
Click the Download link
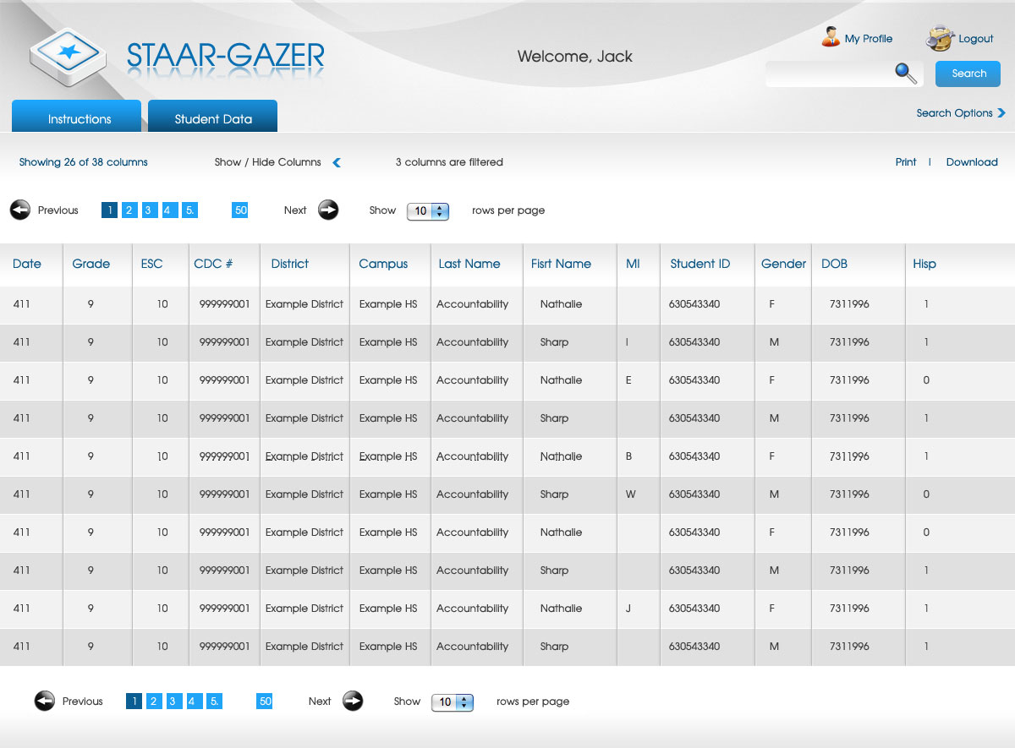pyautogui.click(x=972, y=162)
